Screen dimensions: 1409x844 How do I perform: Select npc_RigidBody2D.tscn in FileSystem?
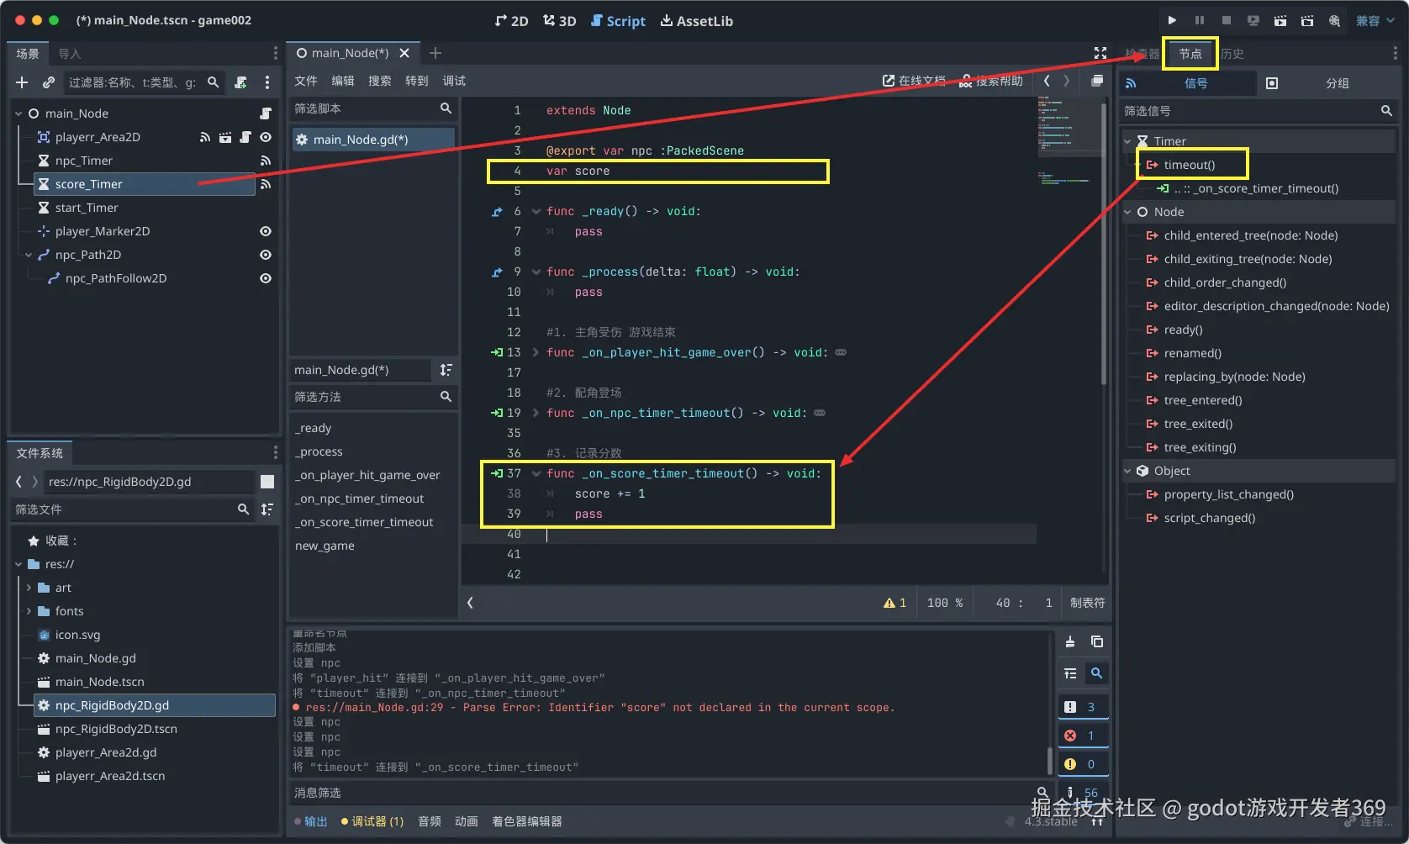coord(116,729)
